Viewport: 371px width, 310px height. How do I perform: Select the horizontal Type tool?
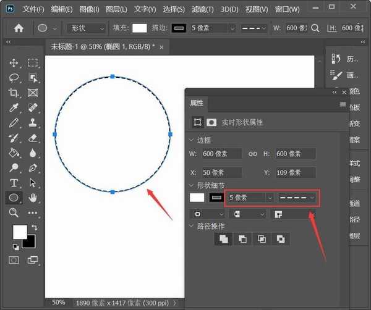(14, 183)
